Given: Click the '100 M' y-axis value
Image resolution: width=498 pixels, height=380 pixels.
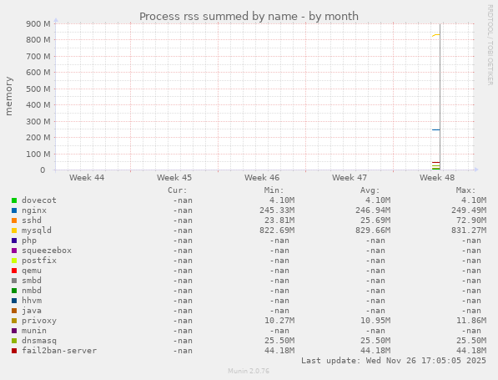Looking at the screenshot, I should 38,154.
